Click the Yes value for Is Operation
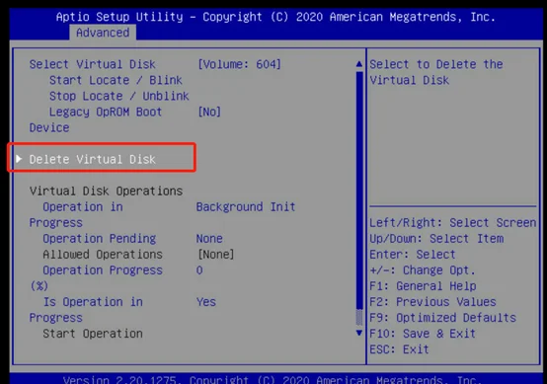The image size is (547, 384). pyautogui.click(x=205, y=302)
